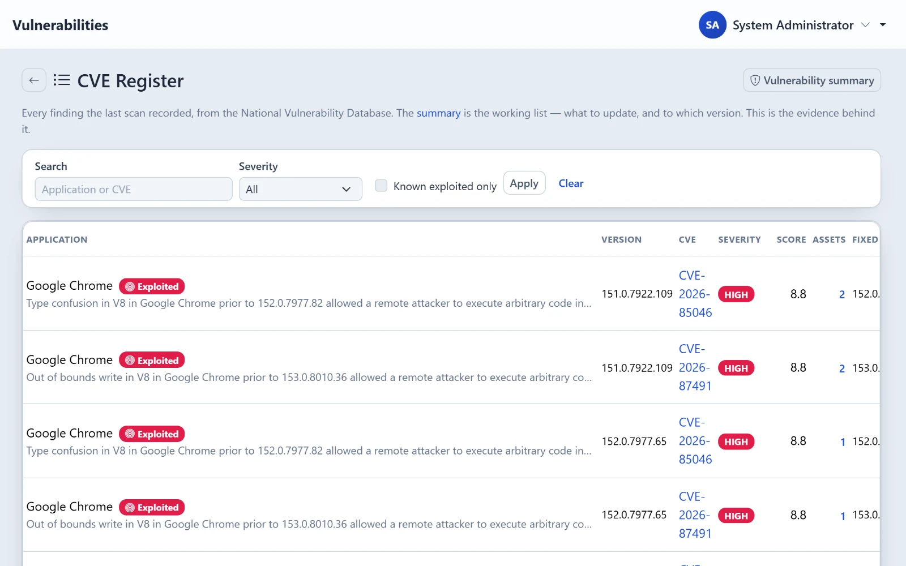Click version 152.0.7977.65 in the third row

(x=634, y=441)
